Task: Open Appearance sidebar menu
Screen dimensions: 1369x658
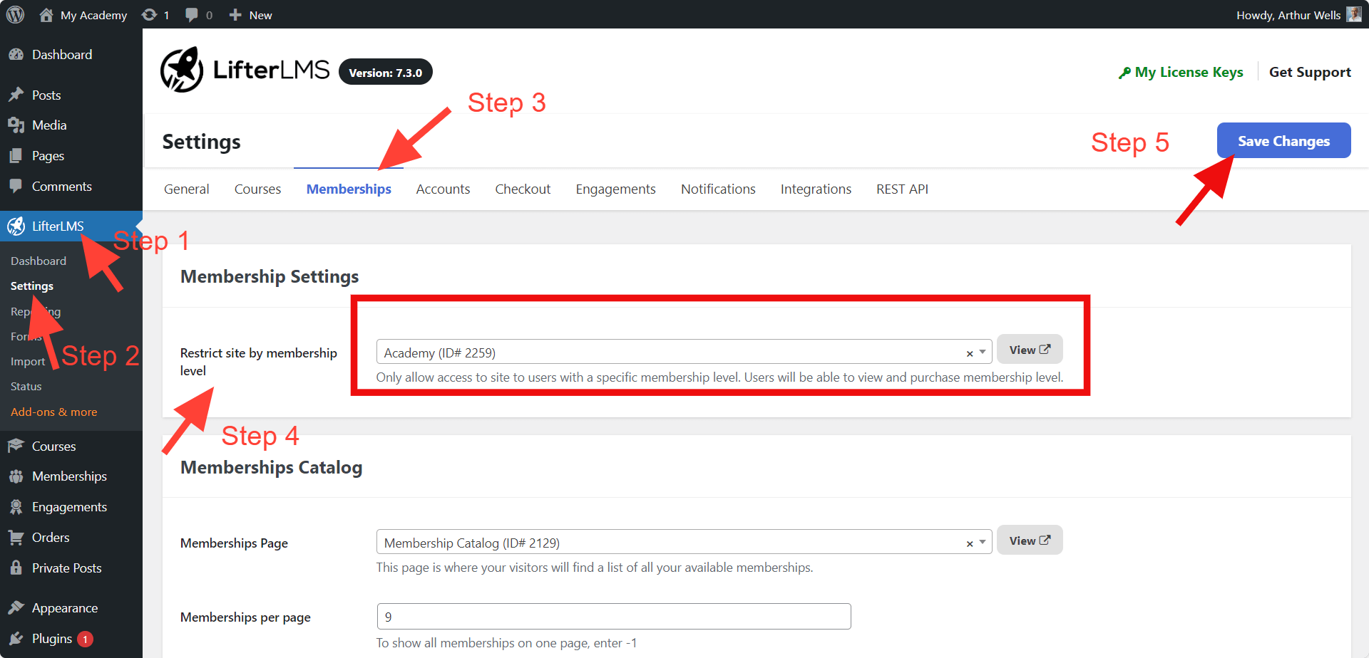Action: 65,608
